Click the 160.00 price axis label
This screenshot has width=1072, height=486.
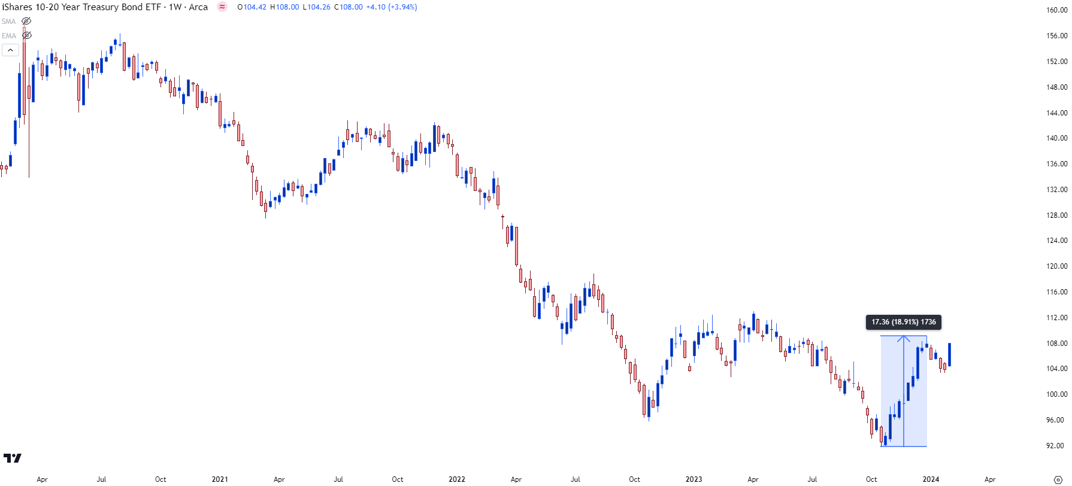point(1056,10)
